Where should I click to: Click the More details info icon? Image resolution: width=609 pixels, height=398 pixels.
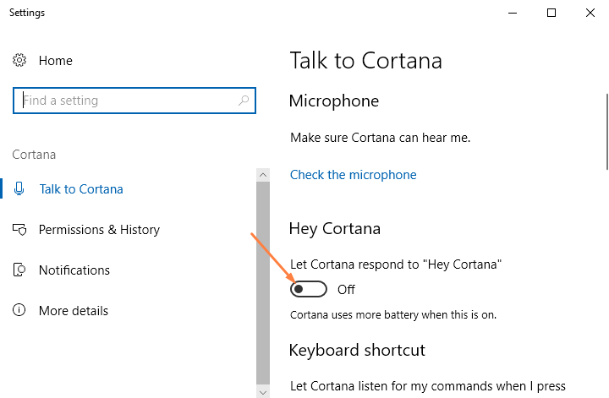(x=19, y=310)
